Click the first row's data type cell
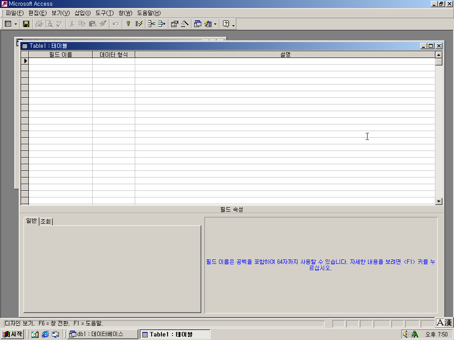The image size is (454, 340). (x=114, y=61)
